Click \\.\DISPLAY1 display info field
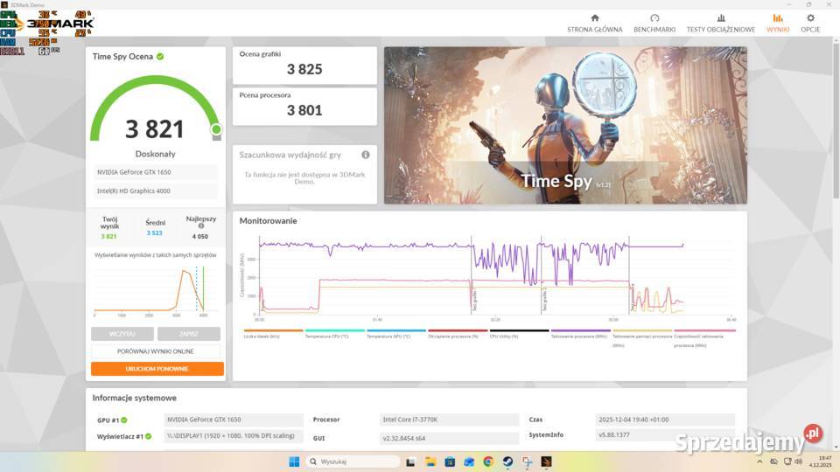The image size is (840, 472). [234, 435]
